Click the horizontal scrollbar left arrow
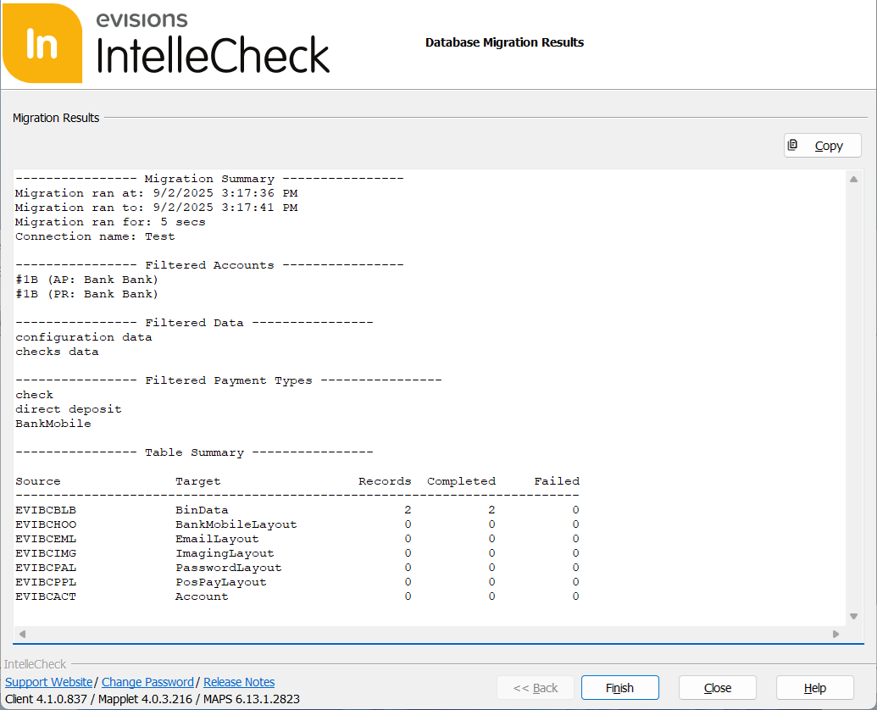This screenshot has width=877, height=710. (x=22, y=634)
